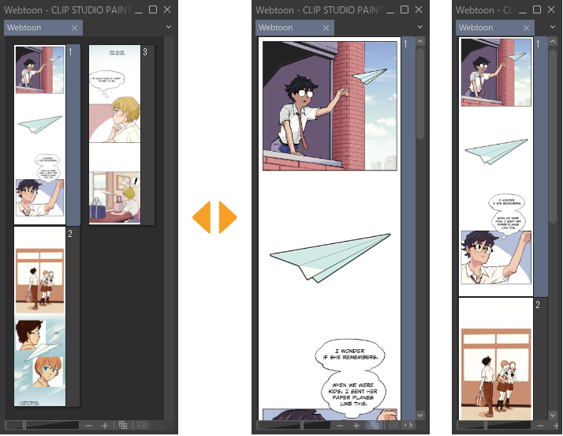This screenshot has width=563, height=436.
Task: Zoom in thumbnails in left window
Action: coord(105,426)
